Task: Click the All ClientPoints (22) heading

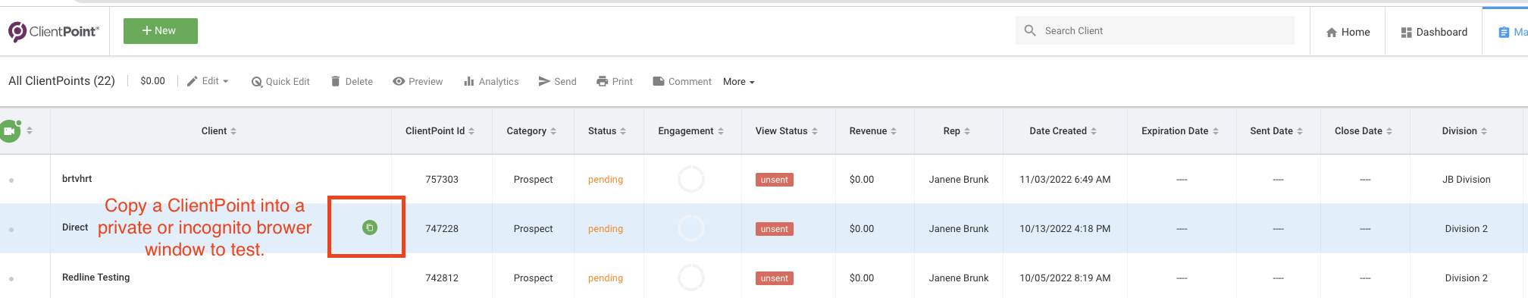Action: pos(61,81)
